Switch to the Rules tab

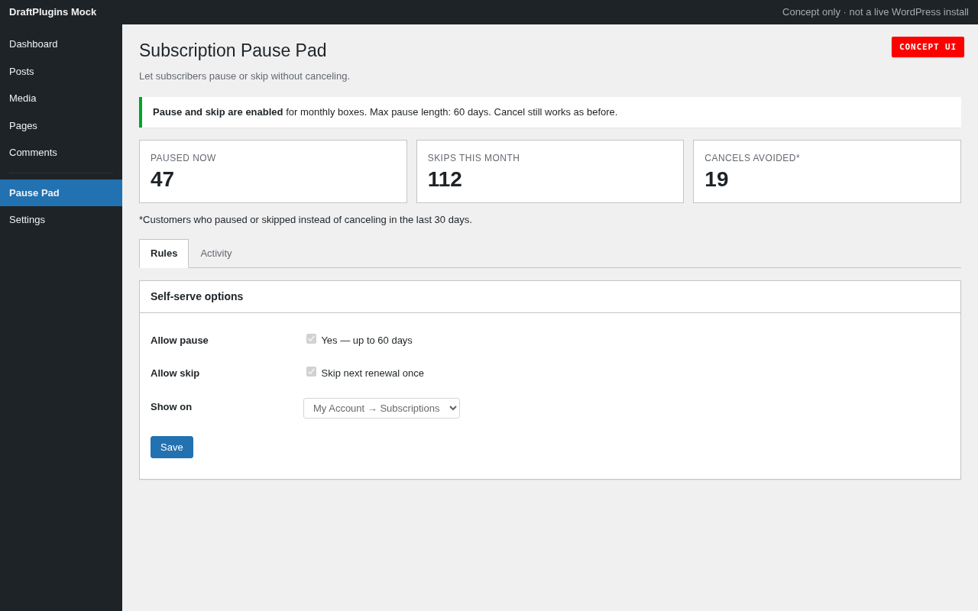164,254
